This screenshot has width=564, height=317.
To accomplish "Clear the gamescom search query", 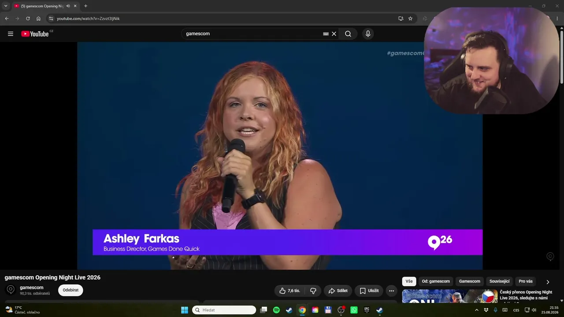I will tap(334, 34).
